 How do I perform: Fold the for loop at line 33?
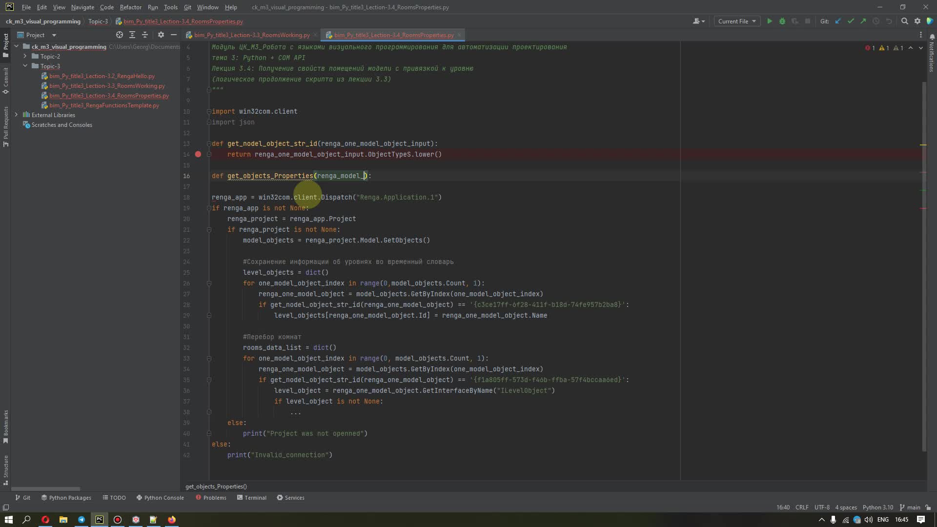click(x=209, y=358)
